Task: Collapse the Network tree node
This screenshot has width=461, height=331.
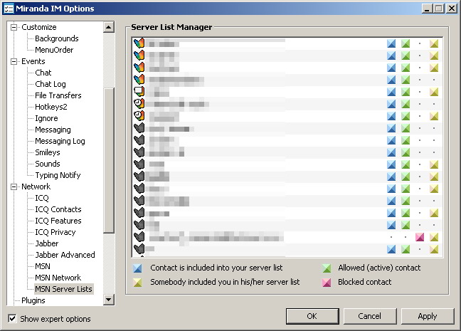Action: click(14, 186)
